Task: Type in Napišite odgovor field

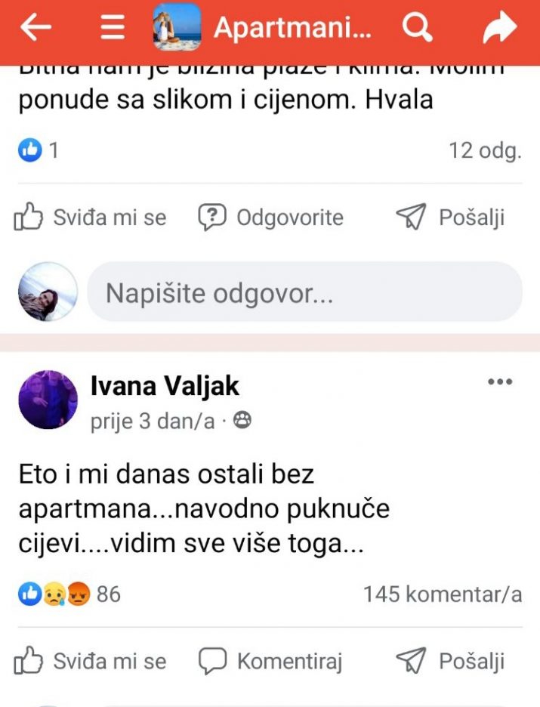Action: click(x=304, y=292)
